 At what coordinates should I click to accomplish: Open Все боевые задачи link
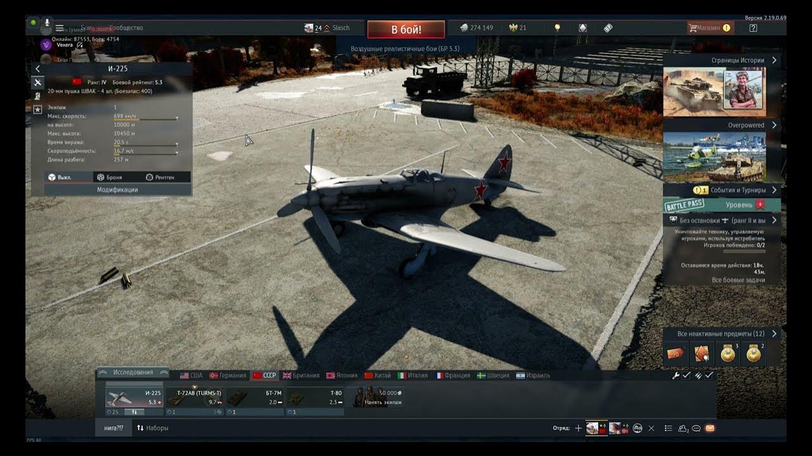738,280
